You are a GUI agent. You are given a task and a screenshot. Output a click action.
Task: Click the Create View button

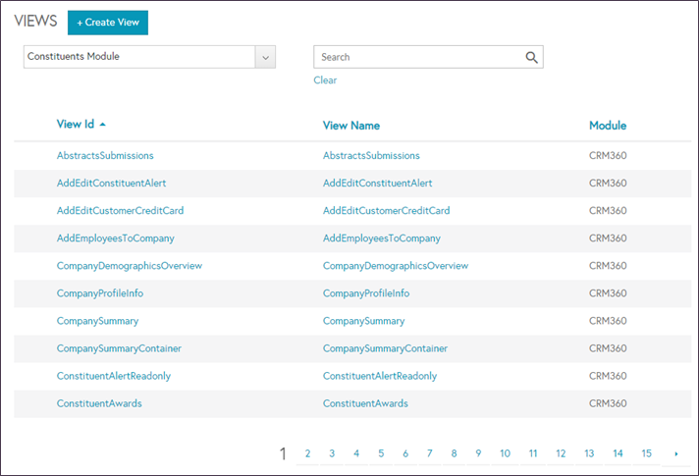point(108,23)
